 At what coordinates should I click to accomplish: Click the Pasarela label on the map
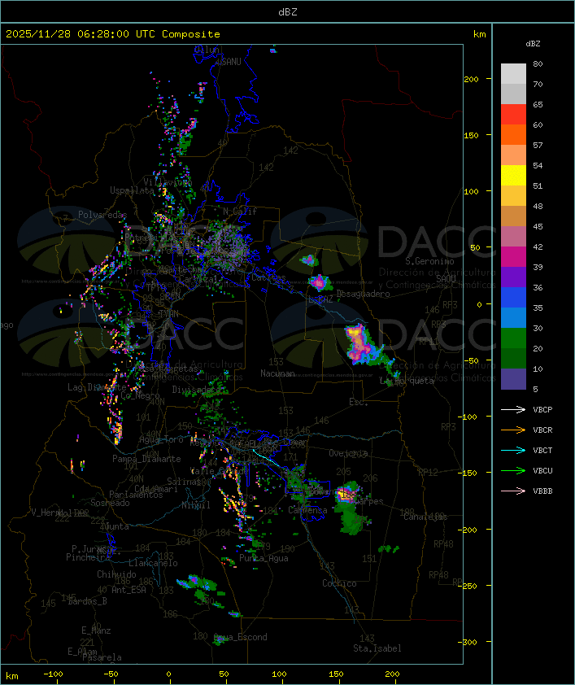pos(102,657)
